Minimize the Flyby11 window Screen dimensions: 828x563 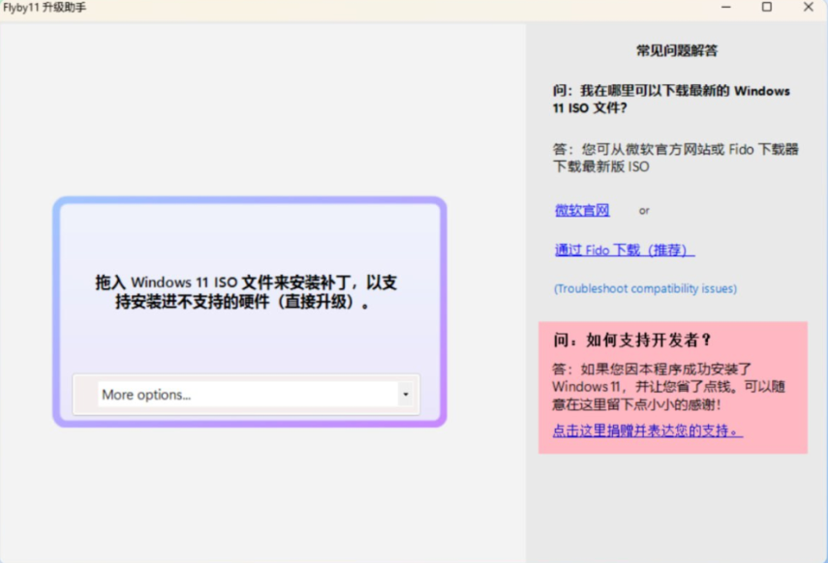[726, 7]
